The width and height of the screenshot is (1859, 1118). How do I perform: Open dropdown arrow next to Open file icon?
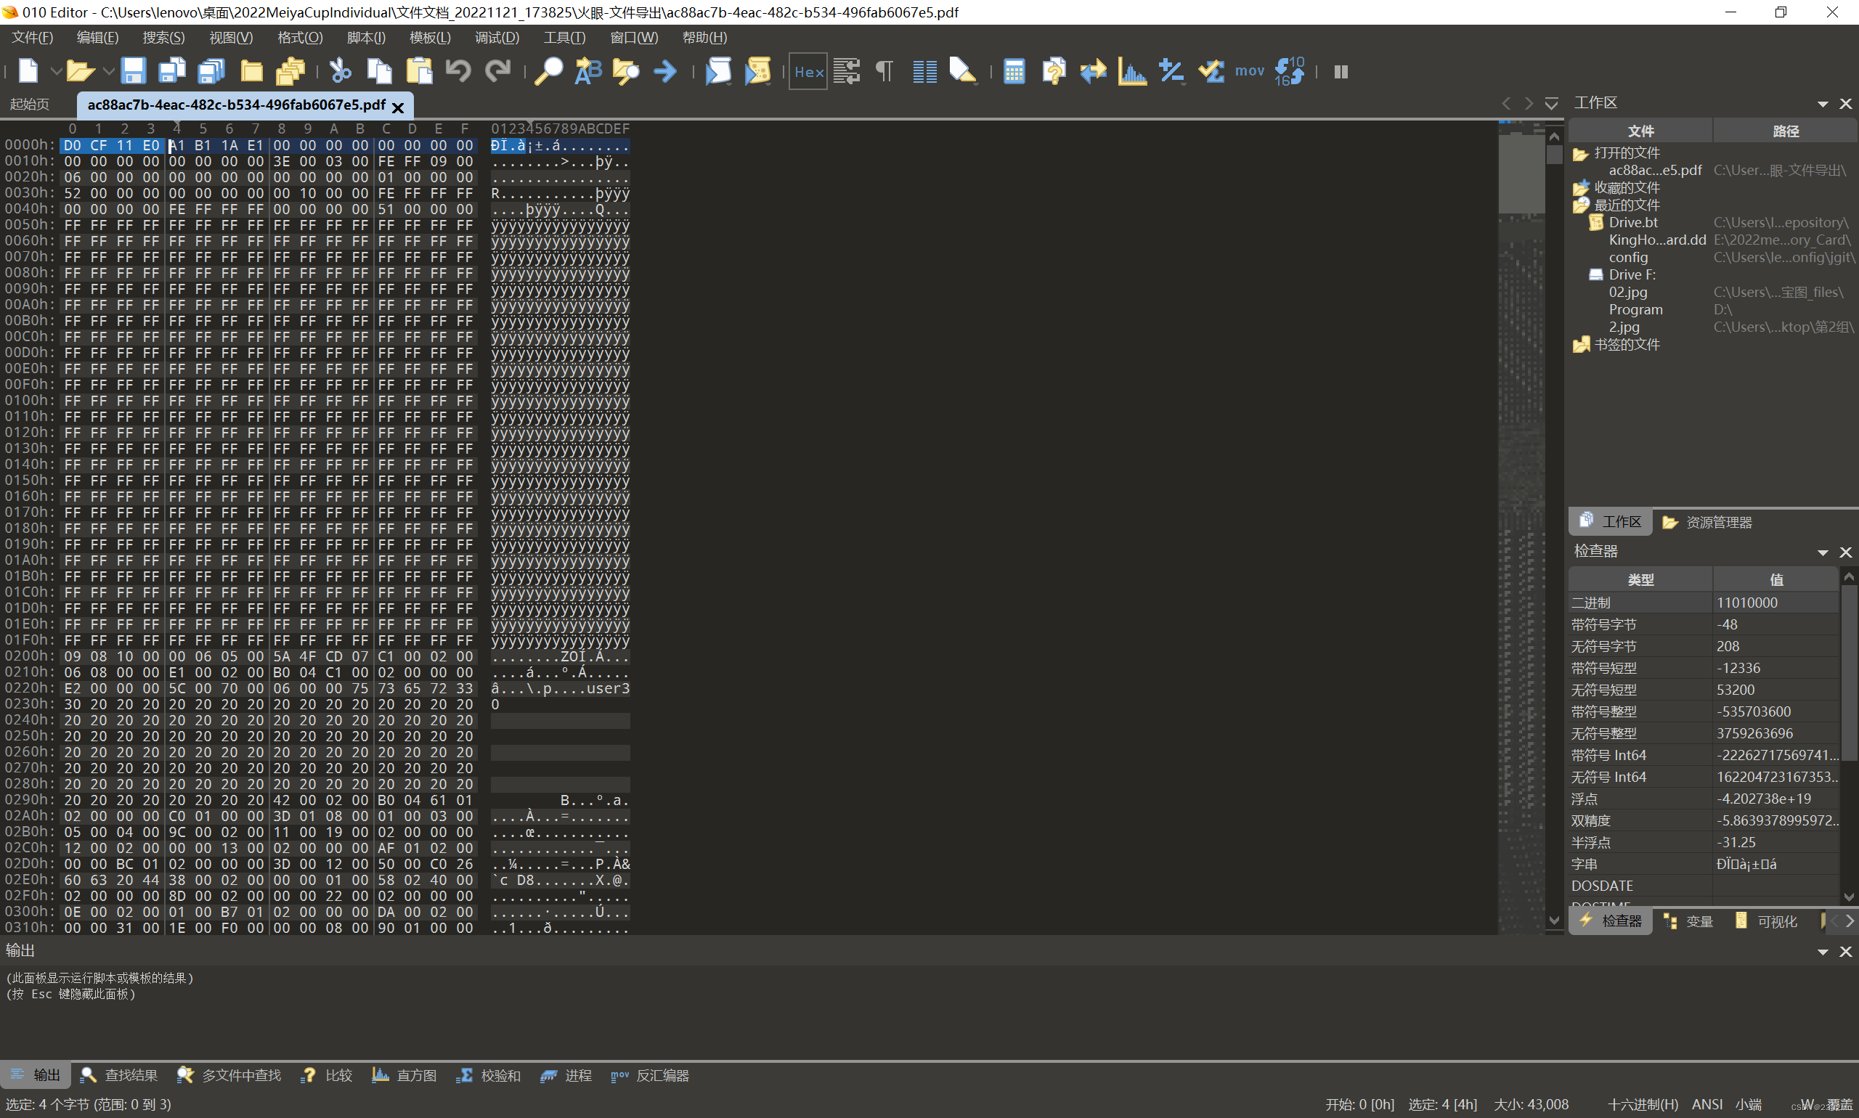tap(108, 72)
